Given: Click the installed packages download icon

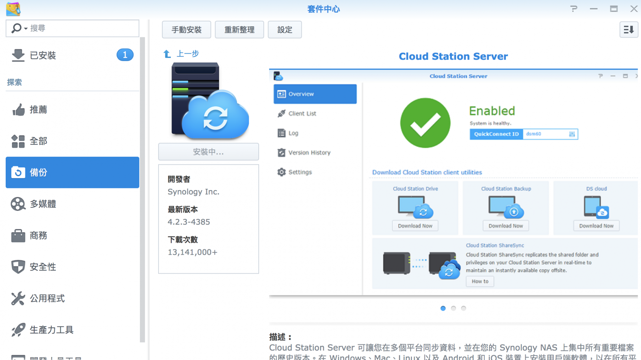Looking at the screenshot, I should (18, 55).
